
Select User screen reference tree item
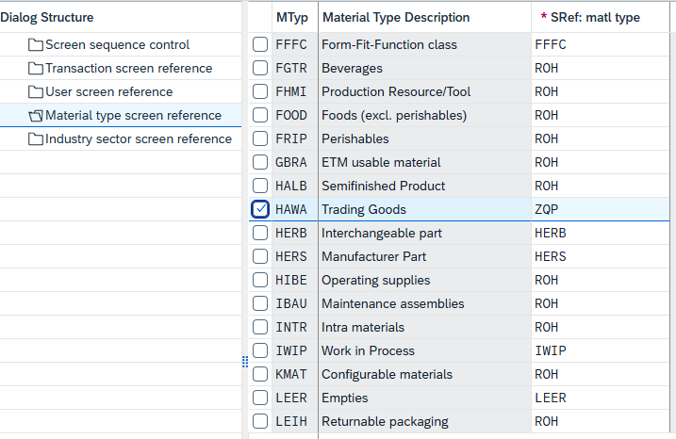coord(108,92)
